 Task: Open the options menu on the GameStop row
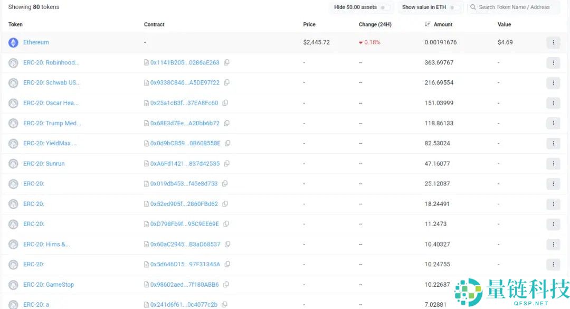click(x=553, y=284)
